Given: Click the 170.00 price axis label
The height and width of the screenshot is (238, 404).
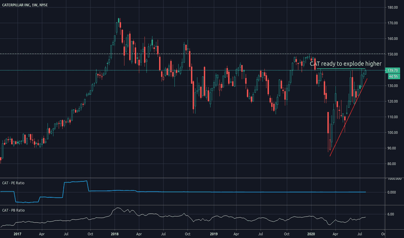Looking at the screenshot, I should pos(393,23).
